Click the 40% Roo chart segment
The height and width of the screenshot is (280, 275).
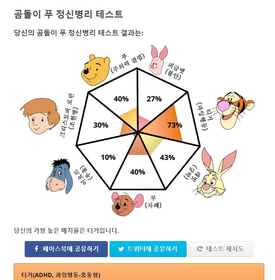point(137,172)
